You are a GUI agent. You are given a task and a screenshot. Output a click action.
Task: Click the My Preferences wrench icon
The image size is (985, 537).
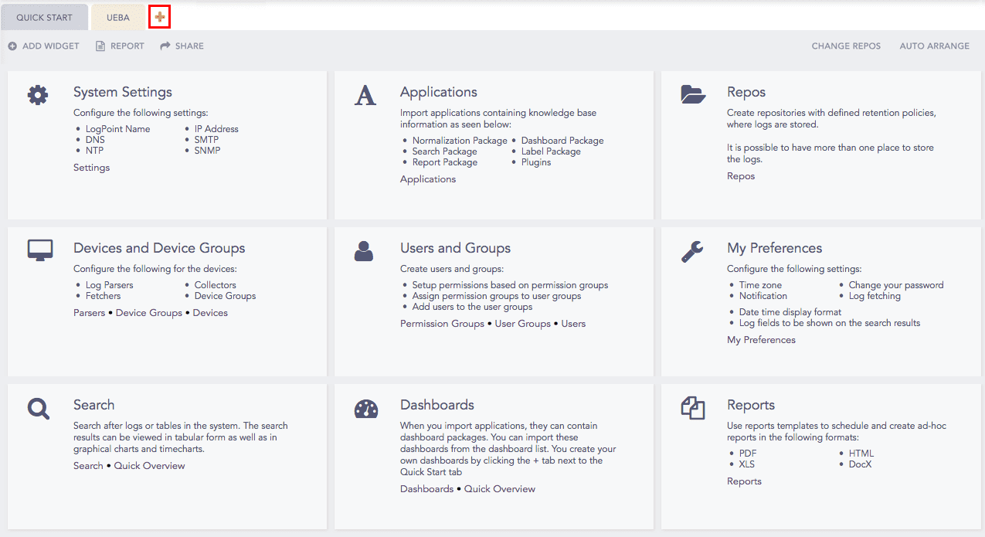[x=691, y=251]
